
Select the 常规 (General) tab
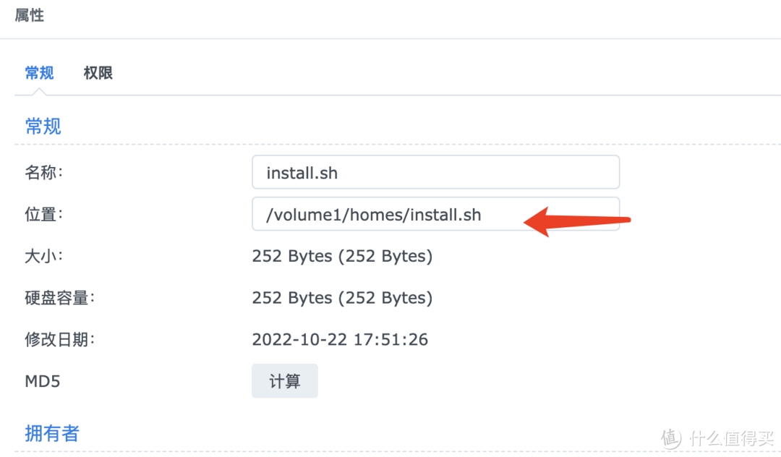click(x=39, y=72)
